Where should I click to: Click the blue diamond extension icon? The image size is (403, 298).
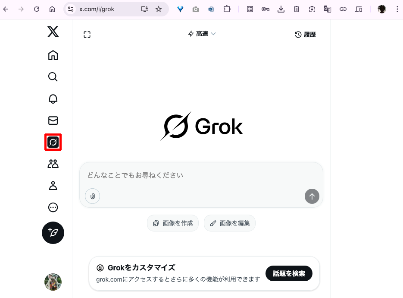pyautogui.click(x=181, y=9)
